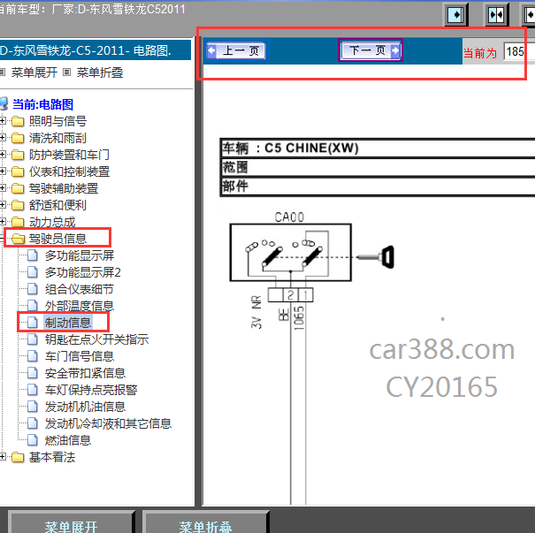Select the 照明与信号 tree folder
The width and height of the screenshot is (535, 533).
[57, 121]
